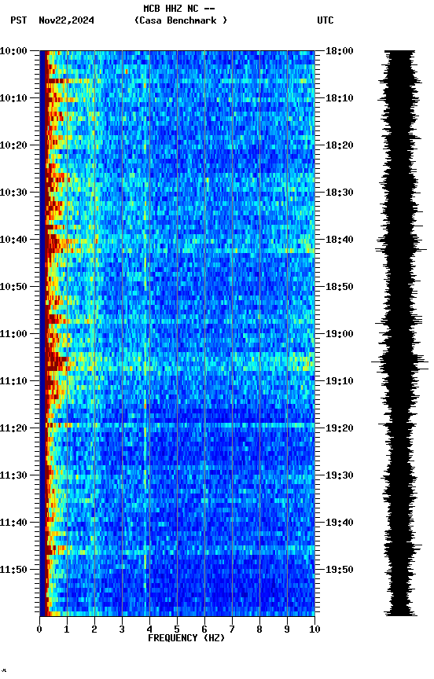Click the UTC time label 19:50

pyautogui.click(x=340, y=571)
